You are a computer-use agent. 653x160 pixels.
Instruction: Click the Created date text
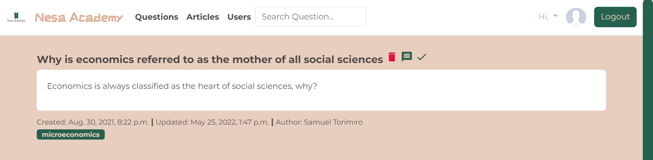click(93, 122)
